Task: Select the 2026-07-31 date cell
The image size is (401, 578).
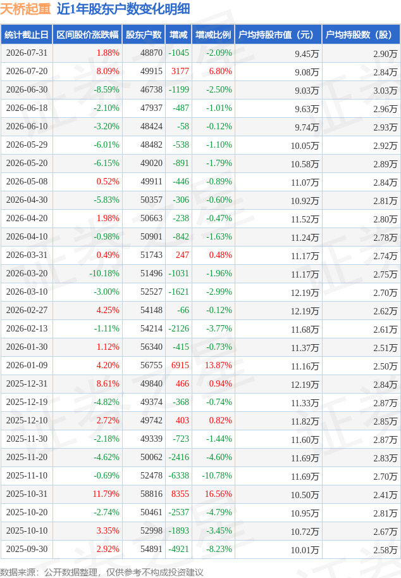Action: click(27, 53)
